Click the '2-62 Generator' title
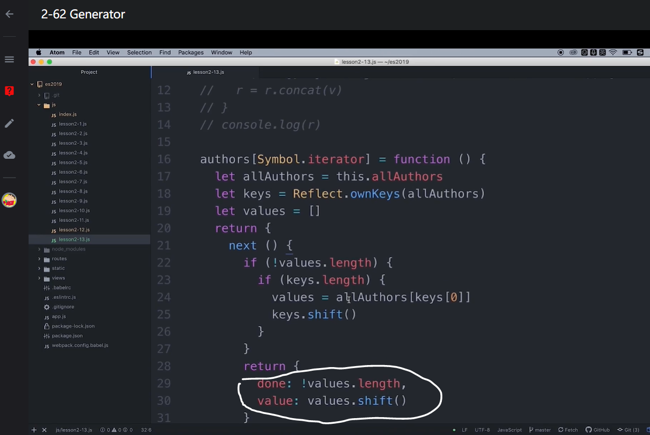This screenshot has width=650, height=435. pyautogui.click(x=83, y=14)
